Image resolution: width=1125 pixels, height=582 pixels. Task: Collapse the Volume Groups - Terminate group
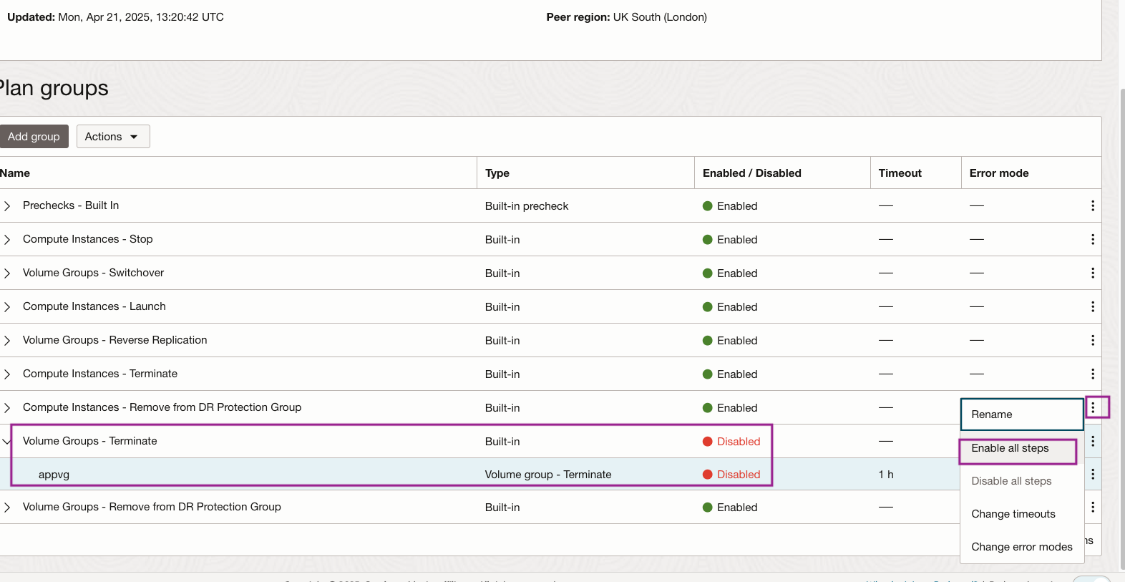point(6,442)
